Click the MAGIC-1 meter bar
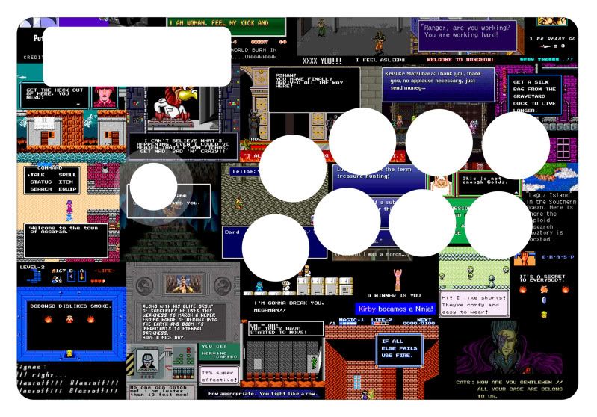Screen dimensions: 597x417 (x=347, y=324)
